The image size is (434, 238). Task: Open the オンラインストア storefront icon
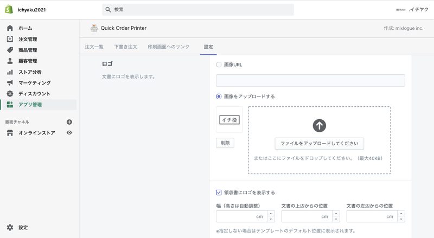(x=10, y=133)
